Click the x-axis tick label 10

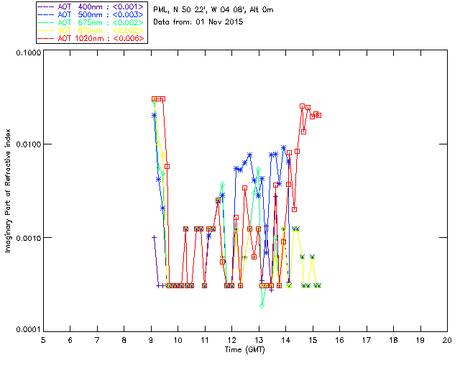(x=178, y=340)
